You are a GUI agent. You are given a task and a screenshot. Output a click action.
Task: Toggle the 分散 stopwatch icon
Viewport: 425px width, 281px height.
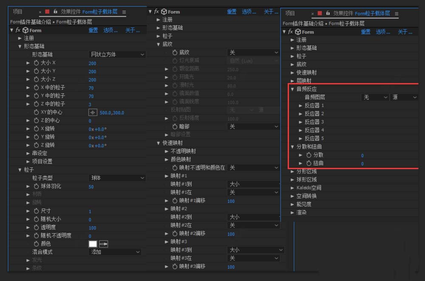point(309,155)
